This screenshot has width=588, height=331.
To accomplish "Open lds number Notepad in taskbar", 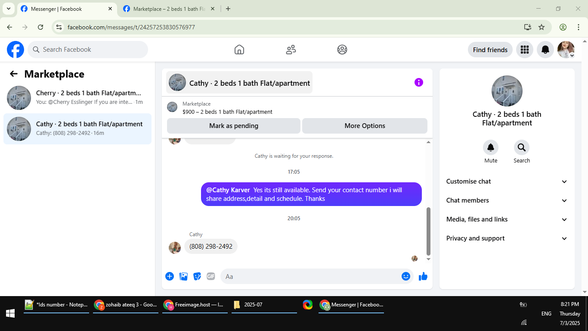I will [56, 305].
